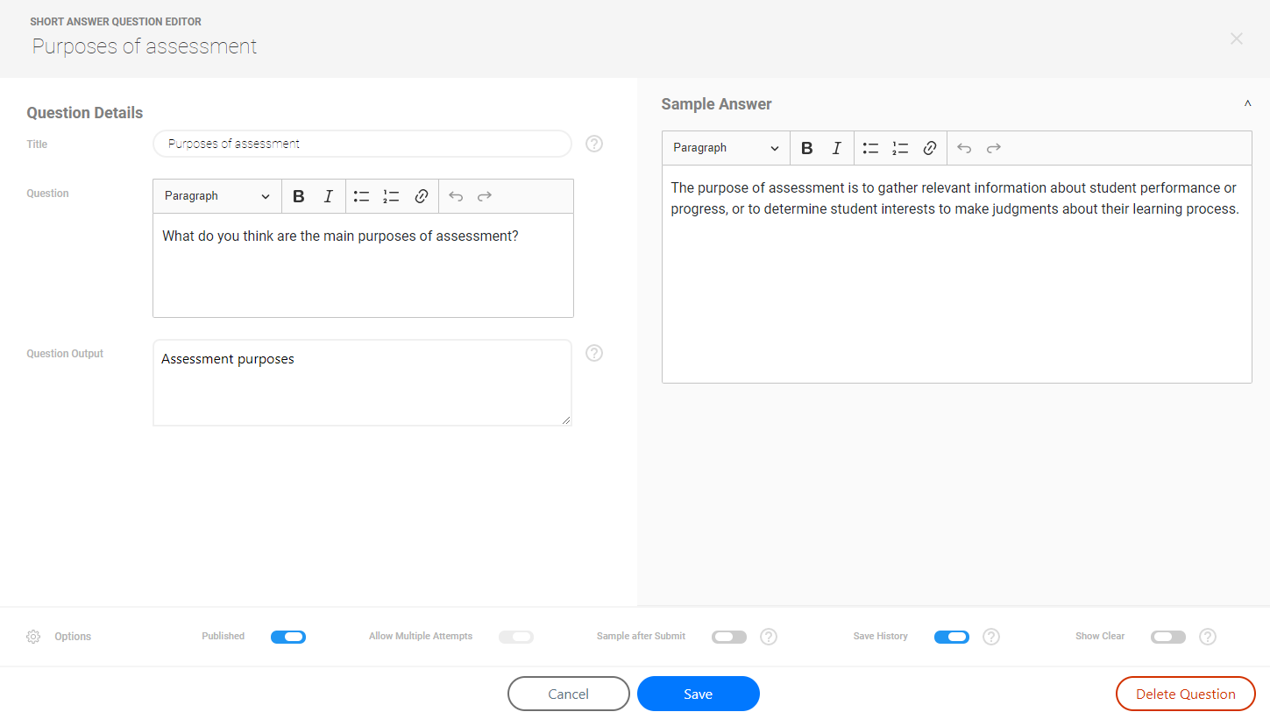This screenshot has width=1270, height=719.
Task: Click undo in the Question editor toolbar
Action: point(456,196)
